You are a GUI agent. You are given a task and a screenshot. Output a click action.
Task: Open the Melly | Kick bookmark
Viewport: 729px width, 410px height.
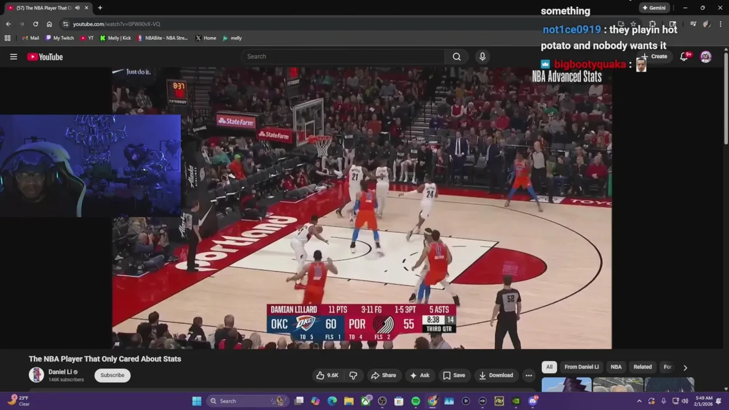pos(116,38)
